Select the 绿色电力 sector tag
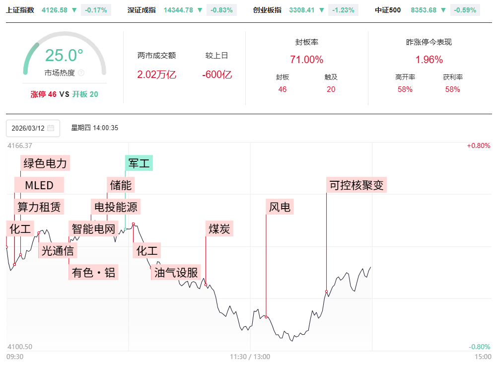Viewport: 497px width, 369px height. [x=45, y=163]
